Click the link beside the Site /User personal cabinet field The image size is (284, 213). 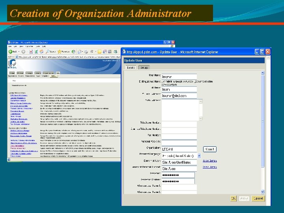(x=210, y=167)
